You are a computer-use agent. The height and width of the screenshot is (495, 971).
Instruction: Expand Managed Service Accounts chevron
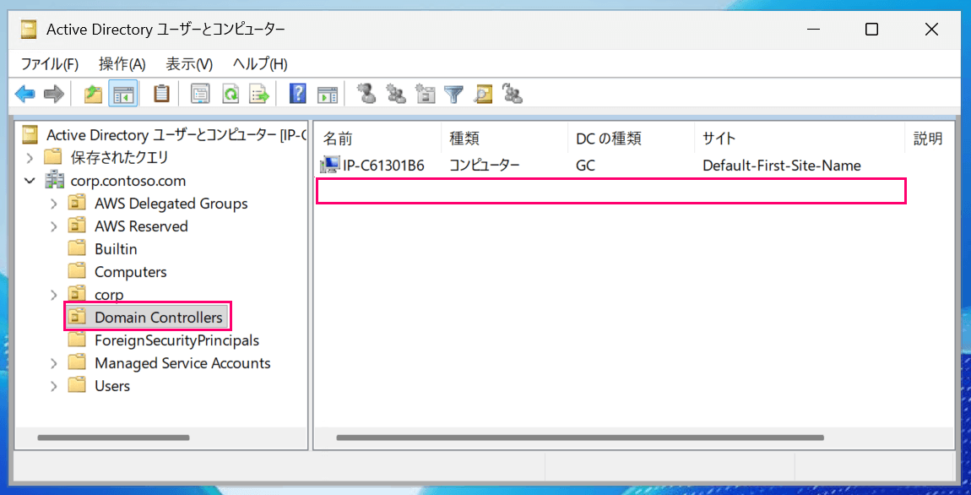click(x=55, y=363)
